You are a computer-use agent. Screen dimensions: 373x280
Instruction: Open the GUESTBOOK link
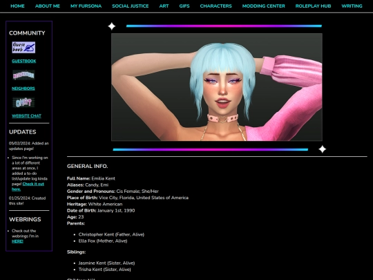click(x=24, y=62)
